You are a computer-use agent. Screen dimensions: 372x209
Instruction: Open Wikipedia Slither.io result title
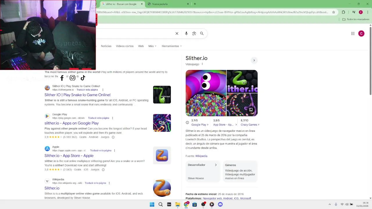[x=52, y=188]
